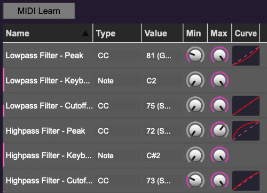Select the Lowpass Filter - Cutoff row

135,106
